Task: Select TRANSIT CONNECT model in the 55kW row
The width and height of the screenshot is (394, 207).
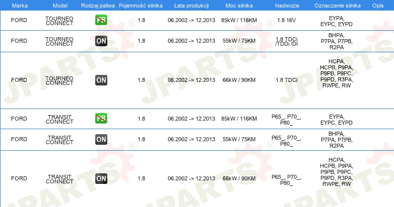Action: pyautogui.click(x=59, y=140)
